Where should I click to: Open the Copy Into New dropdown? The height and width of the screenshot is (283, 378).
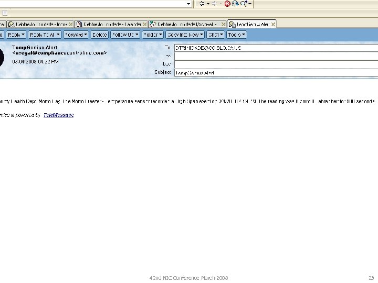[185, 35]
